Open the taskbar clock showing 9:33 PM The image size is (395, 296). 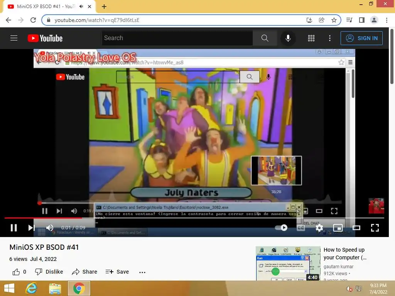[378, 289]
